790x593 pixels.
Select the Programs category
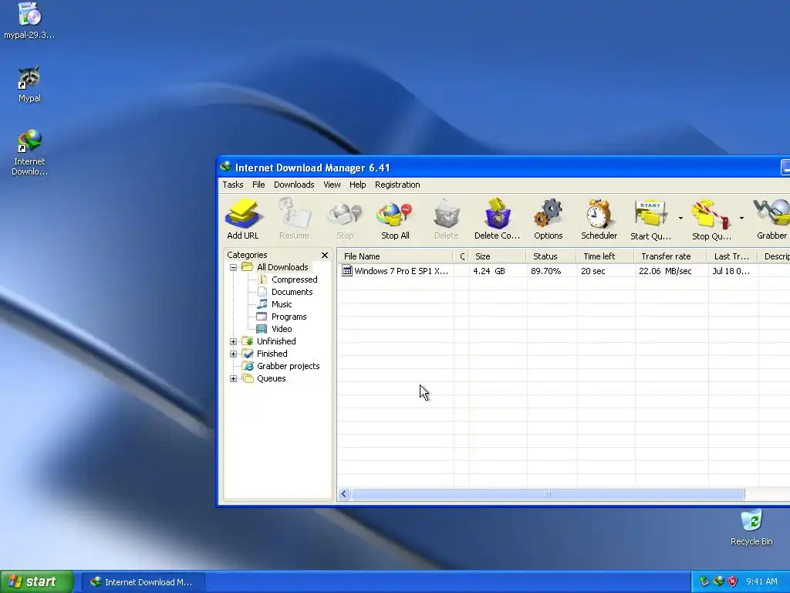289,317
